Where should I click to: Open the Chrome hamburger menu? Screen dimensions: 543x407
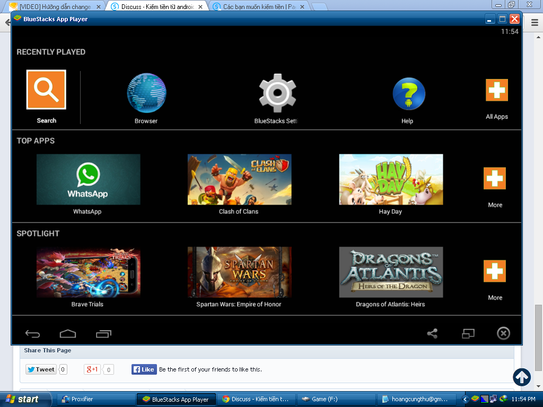click(x=535, y=23)
